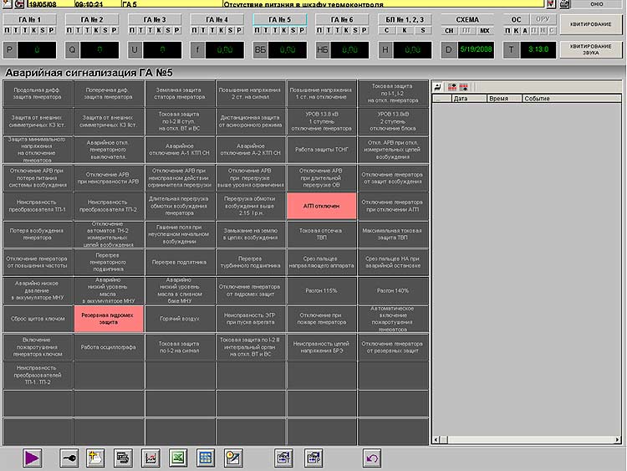Open the СХЕМА section
Screen dimensions: 627x471
467,18
